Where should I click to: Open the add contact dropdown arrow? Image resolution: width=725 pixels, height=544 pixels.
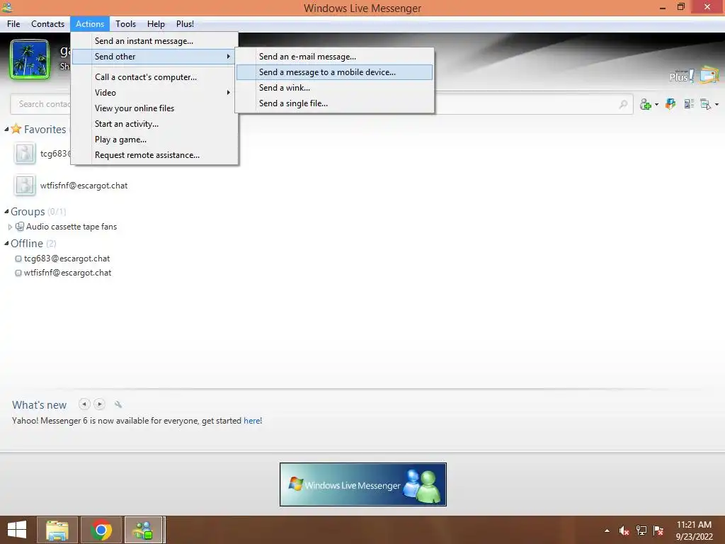656,105
